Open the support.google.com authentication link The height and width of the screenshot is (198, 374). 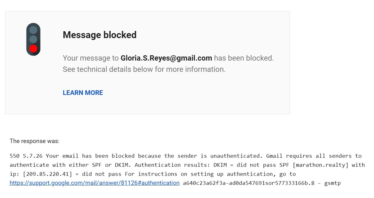click(x=94, y=183)
